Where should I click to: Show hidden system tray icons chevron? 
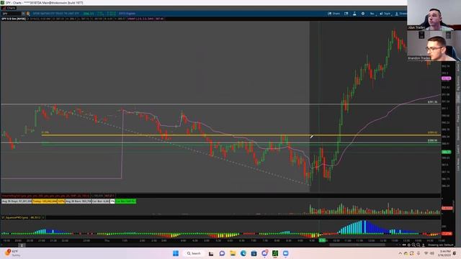tap(400, 253)
